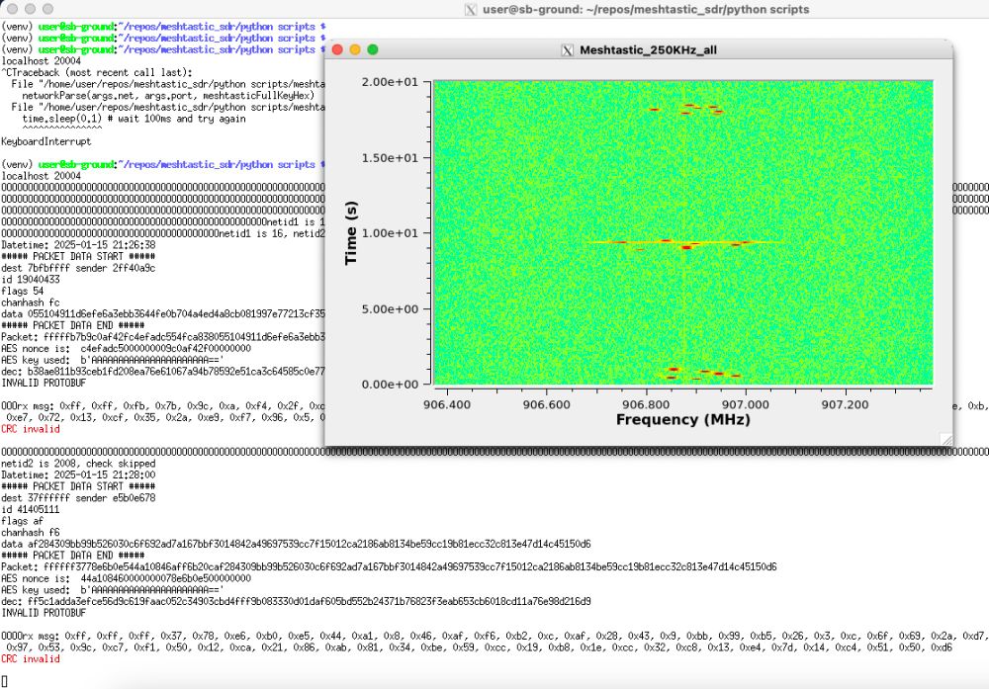Click the '1.50e+01' time tick label

click(390, 157)
